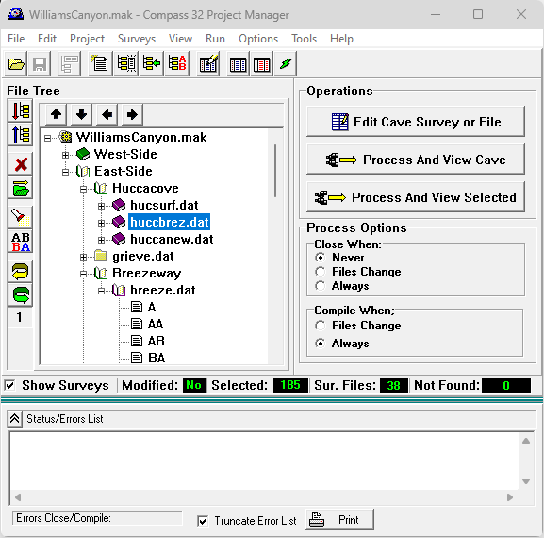The width and height of the screenshot is (544, 538).
Task: Select Compile When Files Change radio
Action: coord(321,326)
